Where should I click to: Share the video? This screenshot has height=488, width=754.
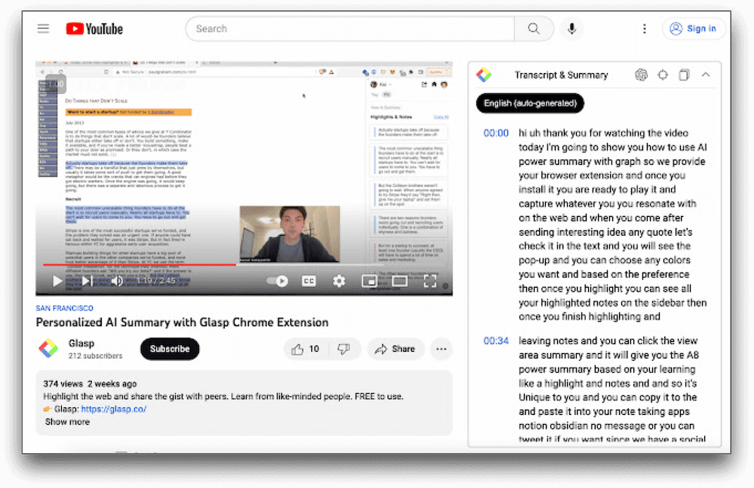click(x=395, y=349)
